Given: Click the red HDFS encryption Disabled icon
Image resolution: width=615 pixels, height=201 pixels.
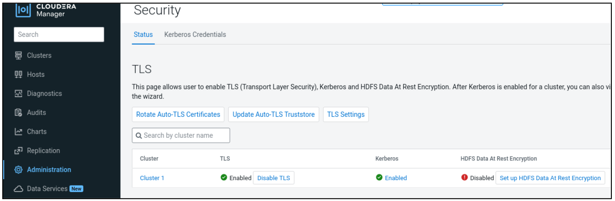Looking at the screenshot, I should pos(465,178).
